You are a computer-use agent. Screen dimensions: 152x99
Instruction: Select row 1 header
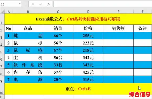click(x=2, y=19)
